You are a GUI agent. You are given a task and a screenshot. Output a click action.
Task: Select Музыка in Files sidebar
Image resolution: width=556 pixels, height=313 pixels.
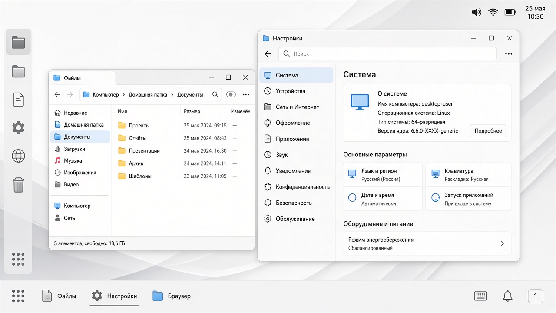(80, 161)
